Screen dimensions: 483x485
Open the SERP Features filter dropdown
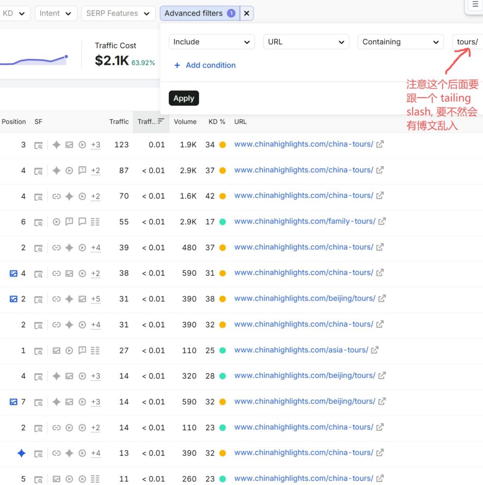tap(118, 13)
